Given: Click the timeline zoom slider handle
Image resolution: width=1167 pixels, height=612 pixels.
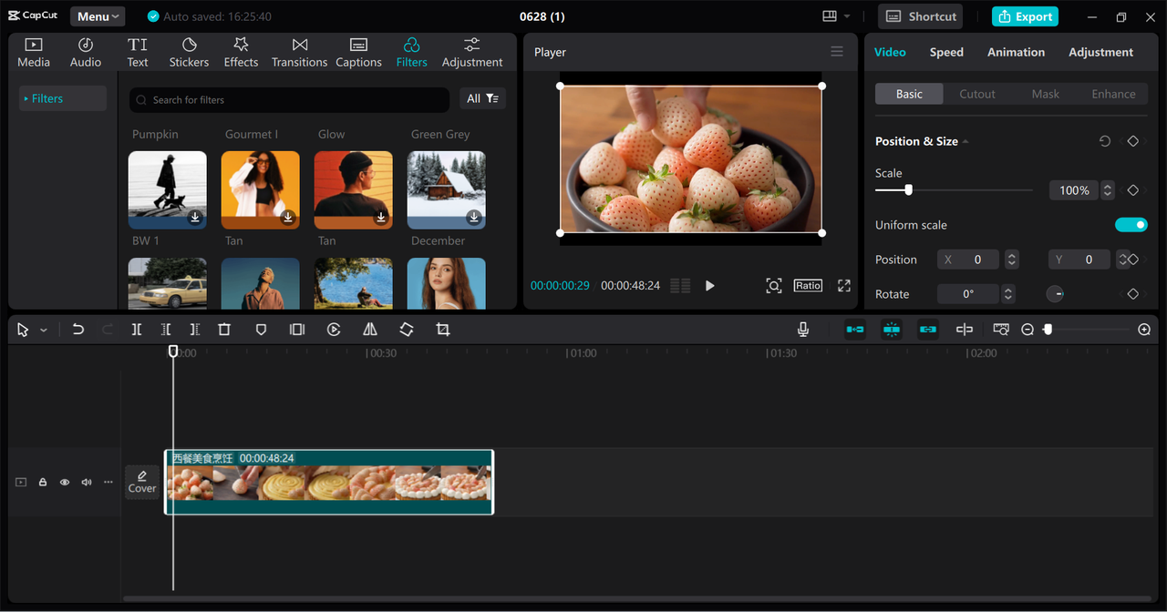Looking at the screenshot, I should 1048,330.
